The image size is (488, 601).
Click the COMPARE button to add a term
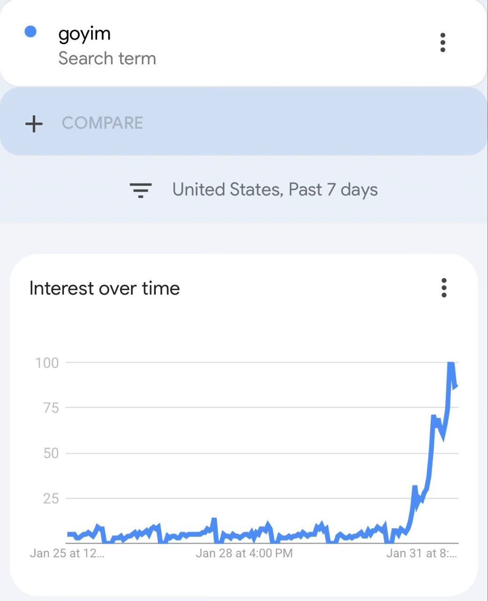(102, 123)
